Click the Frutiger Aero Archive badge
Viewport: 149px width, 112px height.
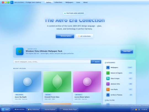click(74, 13)
